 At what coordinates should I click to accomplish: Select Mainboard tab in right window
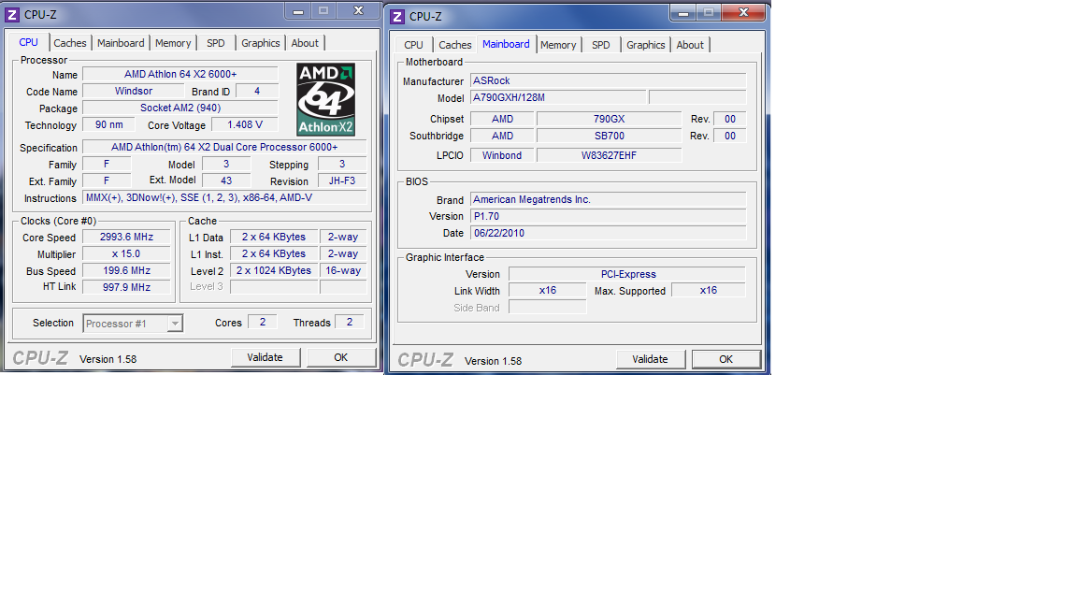506,44
